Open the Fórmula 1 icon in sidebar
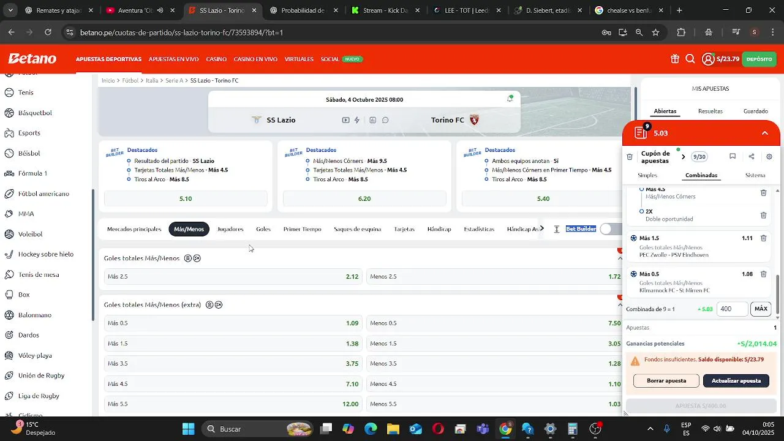The width and height of the screenshot is (784, 441). tap(9, 173)
